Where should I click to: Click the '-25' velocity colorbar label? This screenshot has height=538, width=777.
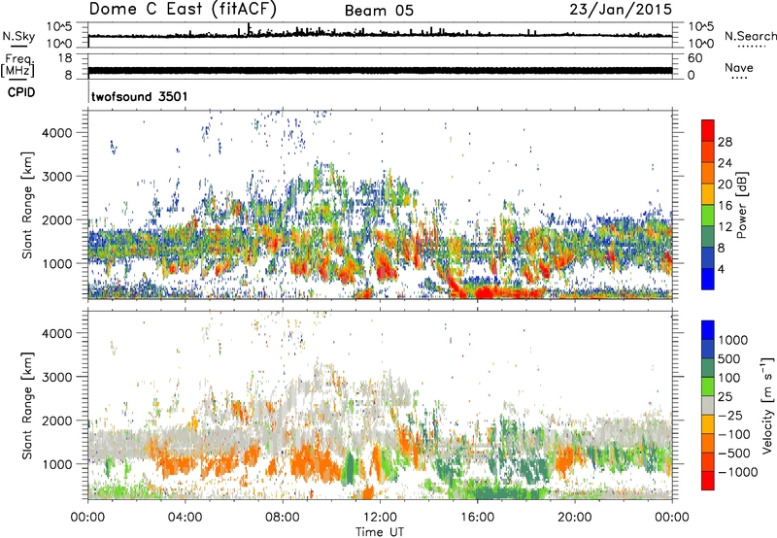pos(729,416)
